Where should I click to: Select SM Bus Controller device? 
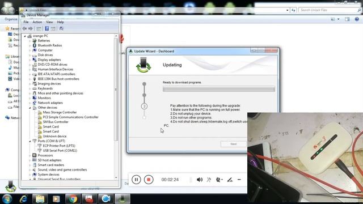tap(56, 122)
